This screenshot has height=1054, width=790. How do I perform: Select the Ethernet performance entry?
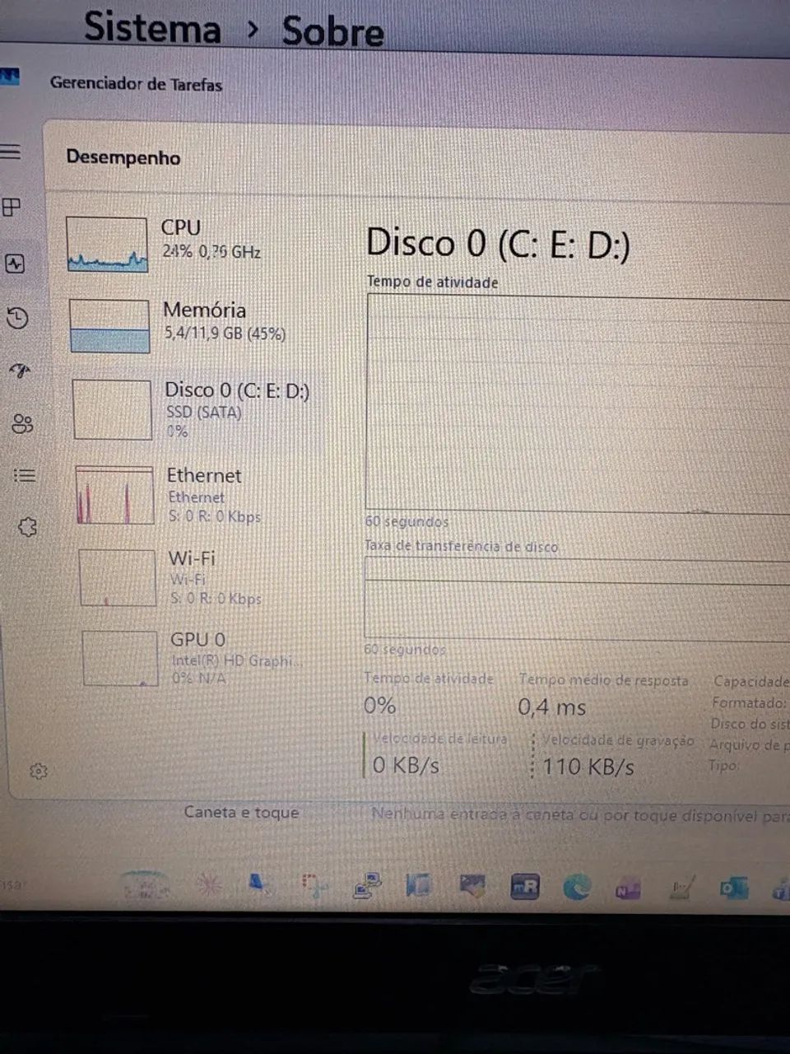click(197, 495)
